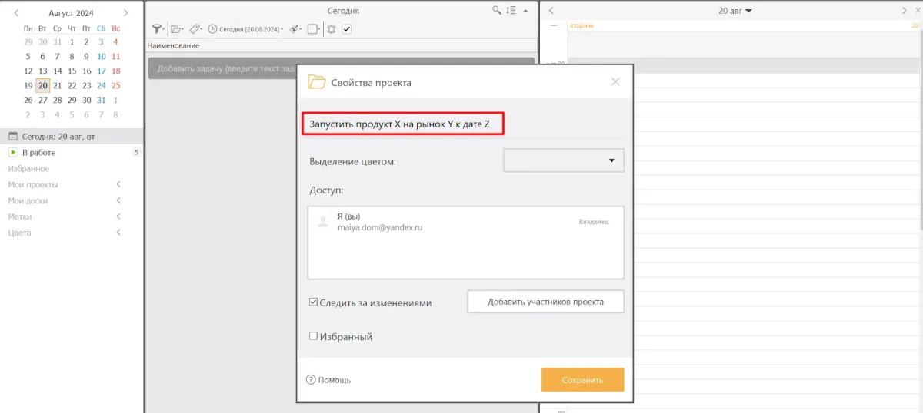This screenshot has height=413, width=923.
Task: Click the Помощь question mark icon
Action: 311,379
